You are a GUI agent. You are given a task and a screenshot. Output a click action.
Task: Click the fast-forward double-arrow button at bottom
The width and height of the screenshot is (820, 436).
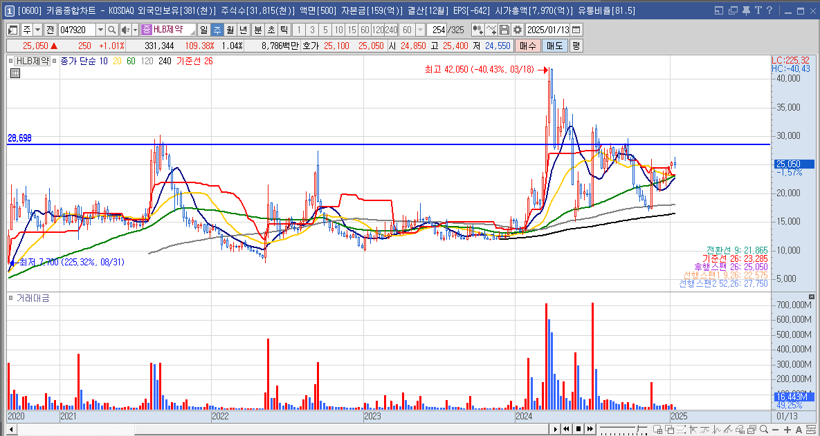click(590, 429)
